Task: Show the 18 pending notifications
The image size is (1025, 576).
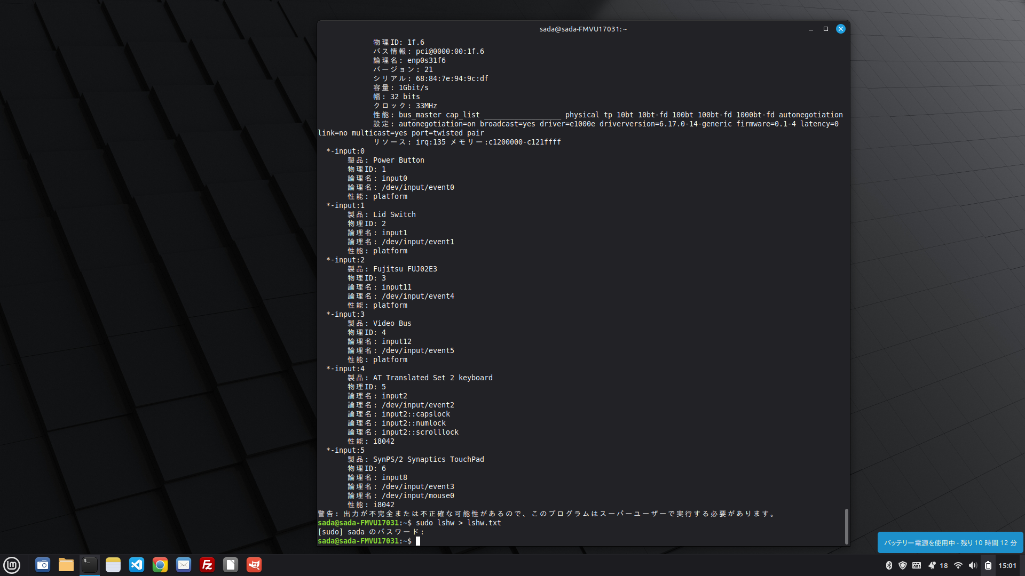Action: point(937,565)
